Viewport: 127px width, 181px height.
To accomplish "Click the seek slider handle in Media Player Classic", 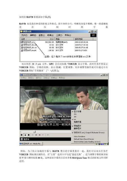I will (x=34, y=131).
